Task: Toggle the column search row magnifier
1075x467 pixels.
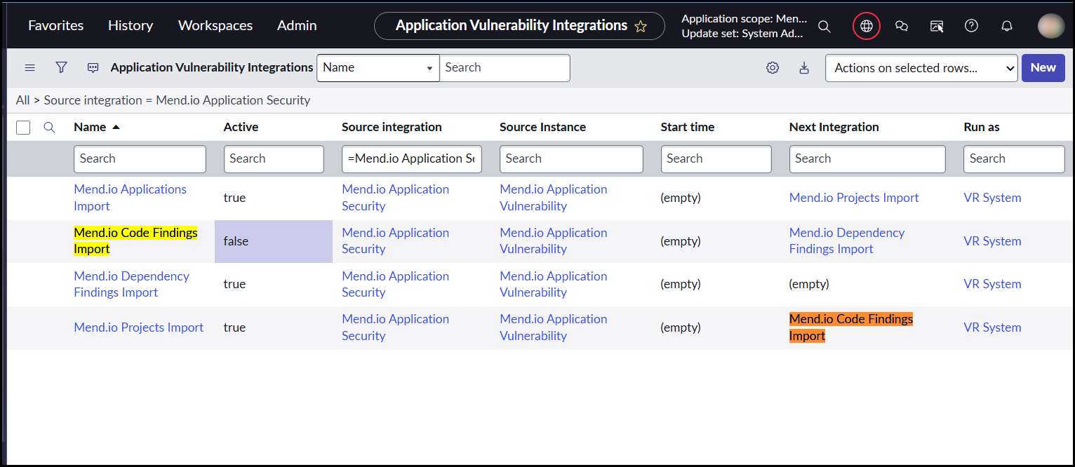Action: [49, 127]
